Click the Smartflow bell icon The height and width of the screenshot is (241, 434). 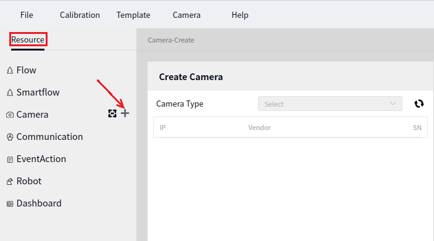coord(10,92)
